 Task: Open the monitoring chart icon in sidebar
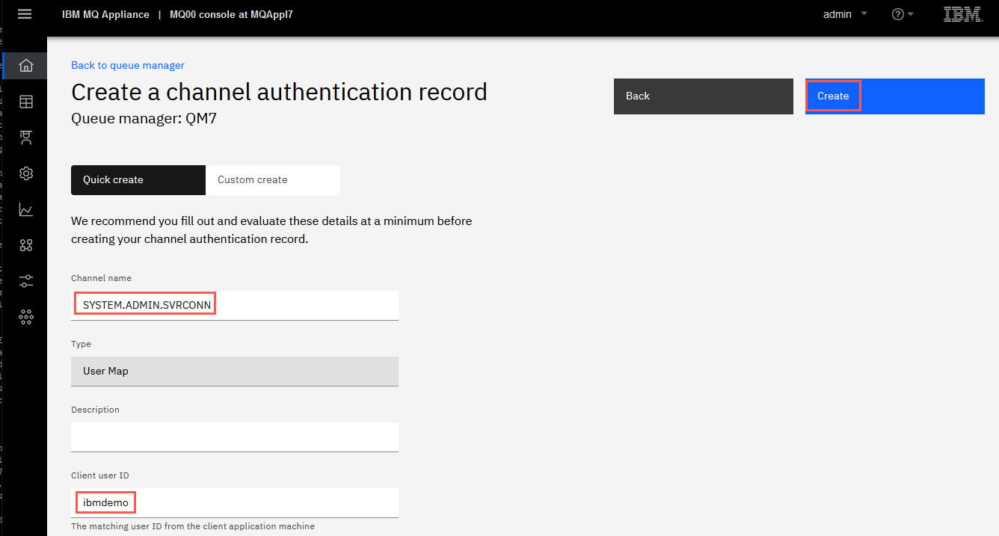click(26, 209)
